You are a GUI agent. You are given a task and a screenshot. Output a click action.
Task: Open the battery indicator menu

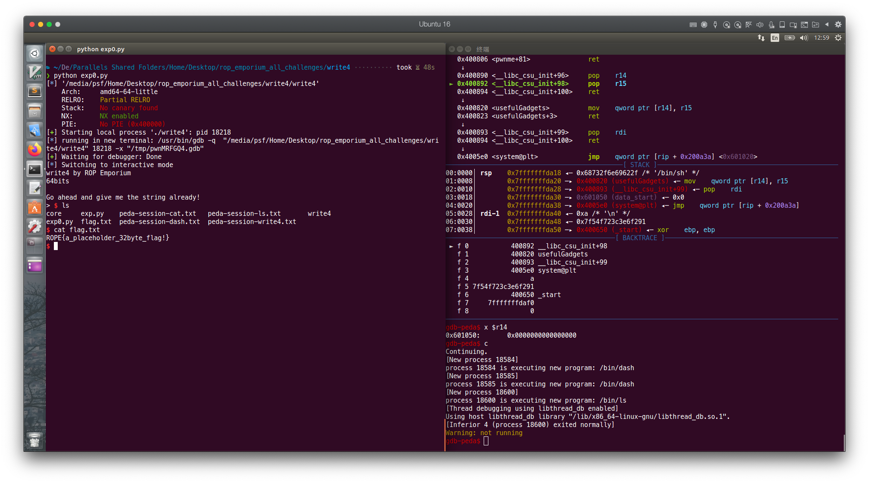pyautogui.click(x=789, y=38)
